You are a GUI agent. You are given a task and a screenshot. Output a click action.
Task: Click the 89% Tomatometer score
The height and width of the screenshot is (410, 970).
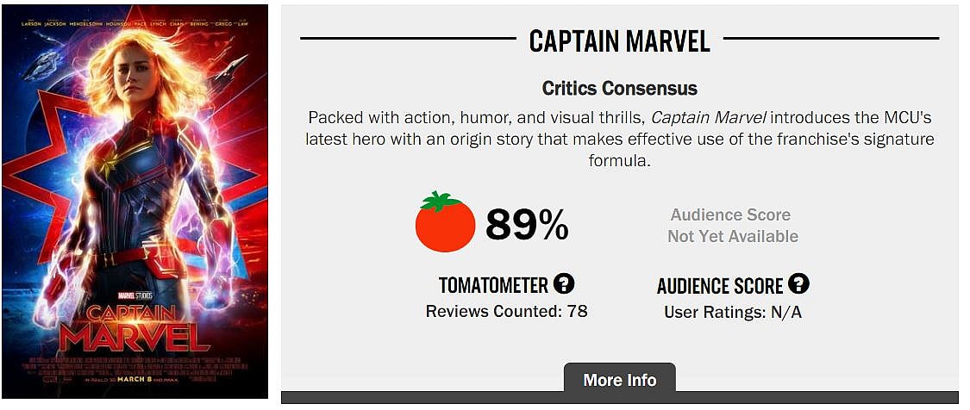(527, 226)
